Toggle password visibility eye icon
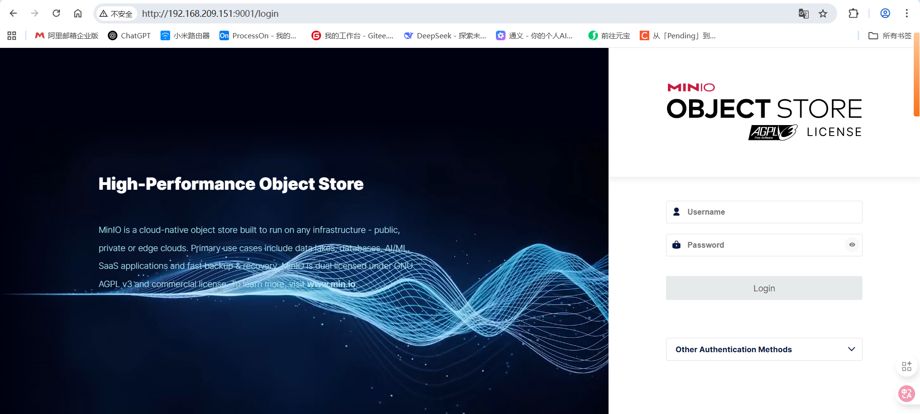 (x=852, y=245)
